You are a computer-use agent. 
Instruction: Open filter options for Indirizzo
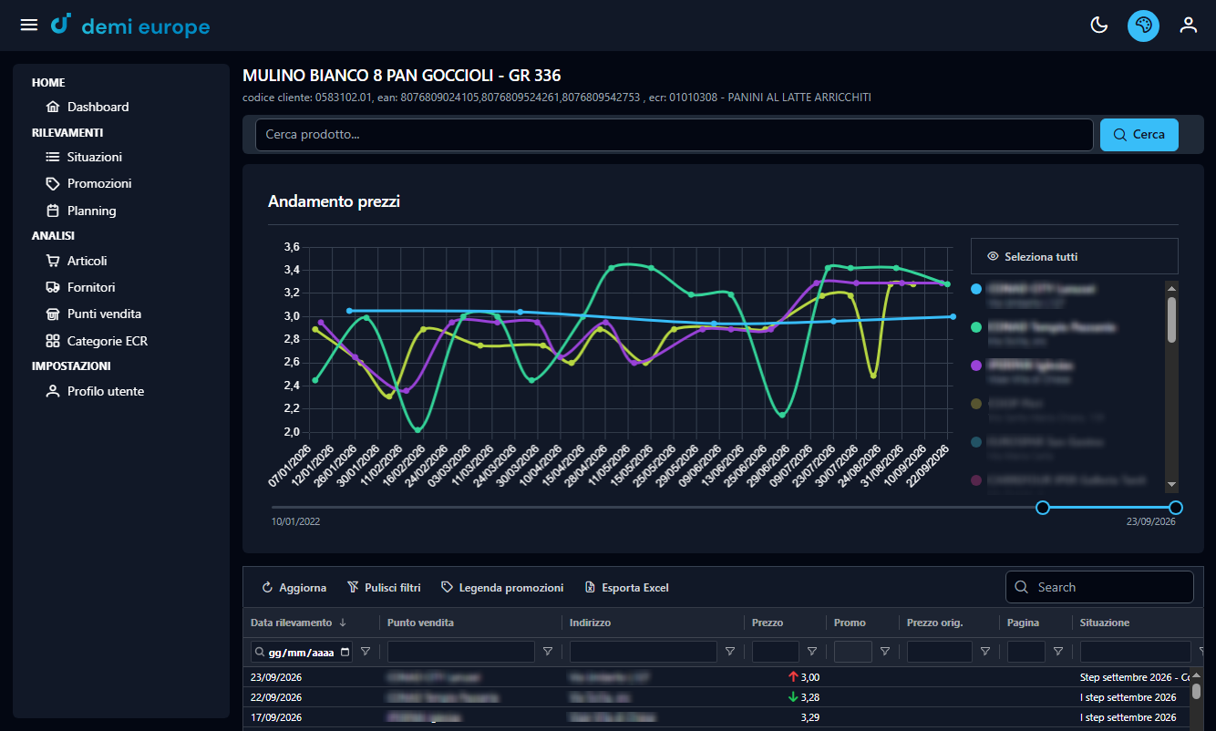tap(730, 652)
